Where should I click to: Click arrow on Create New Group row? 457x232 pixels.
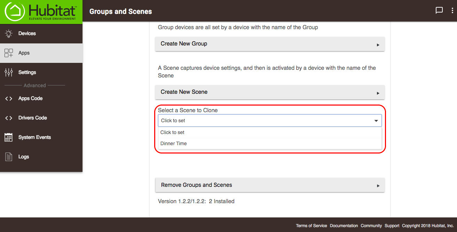click(378, 45)
